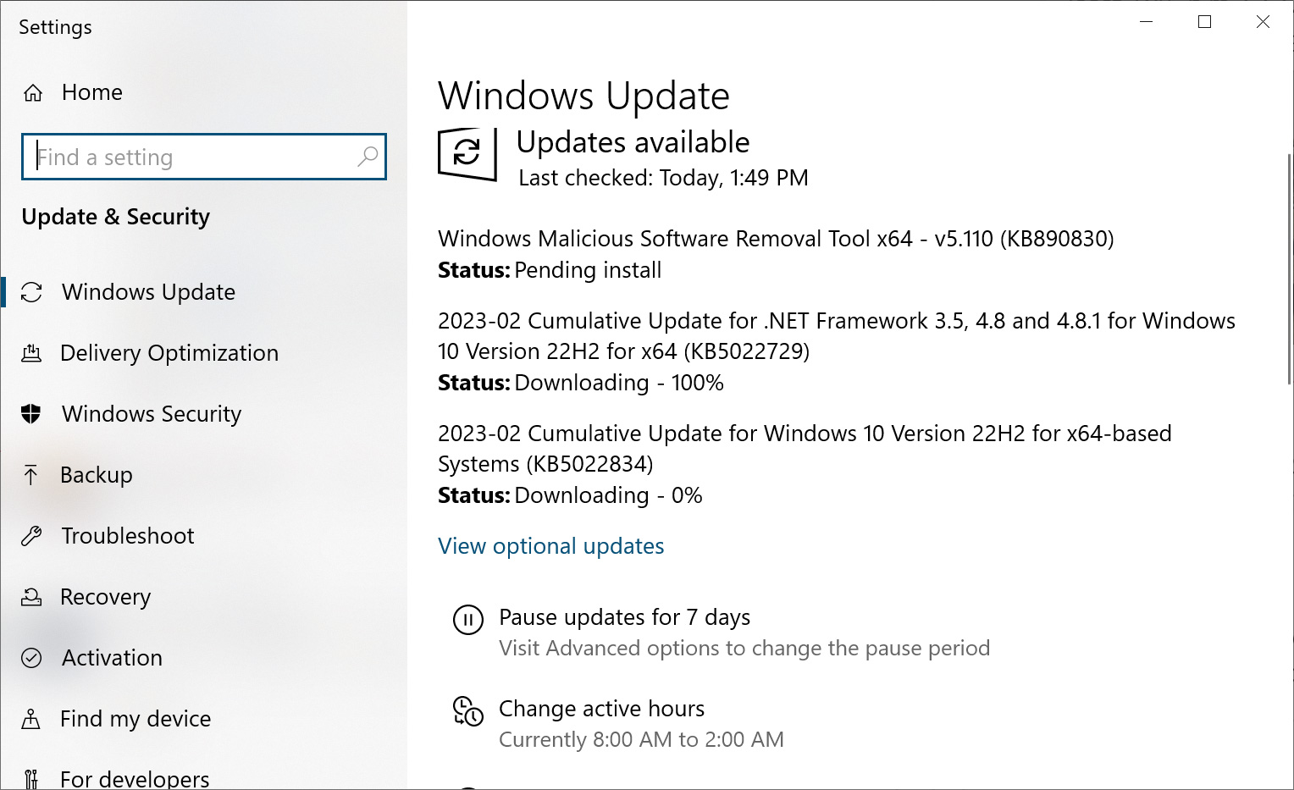The width and height of the screenshot is (1294, 790).
Task: Open the Find my device section
Action: tap(135, 719)
